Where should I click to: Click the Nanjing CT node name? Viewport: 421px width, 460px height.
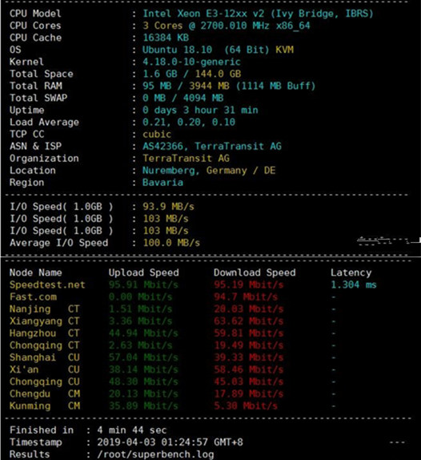coord(44,309)
